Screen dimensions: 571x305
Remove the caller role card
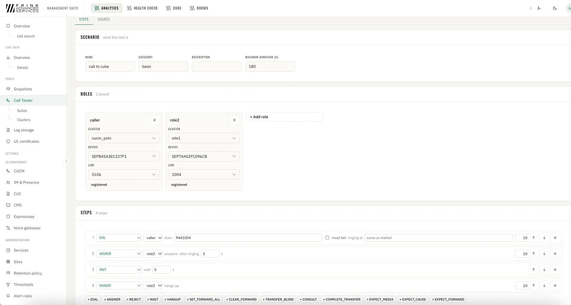pos(155,120)
